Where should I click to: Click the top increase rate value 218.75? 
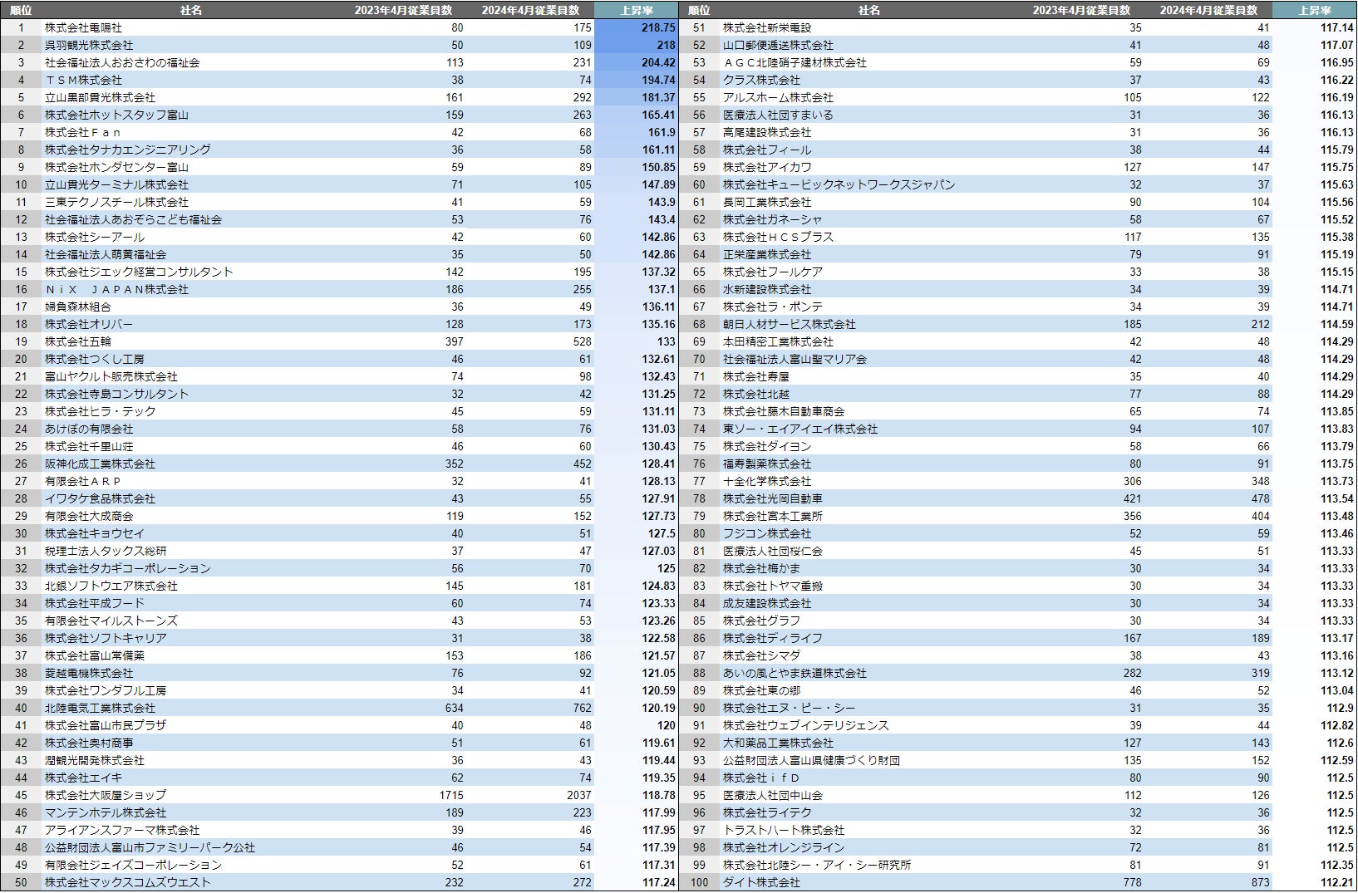point(658,27)
